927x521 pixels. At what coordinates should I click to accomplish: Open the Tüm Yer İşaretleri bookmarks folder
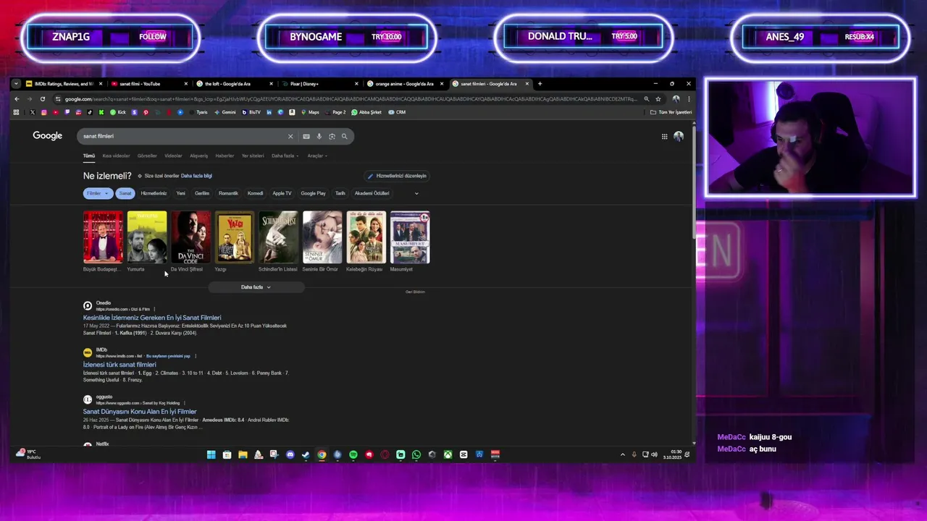coord(671,112)
